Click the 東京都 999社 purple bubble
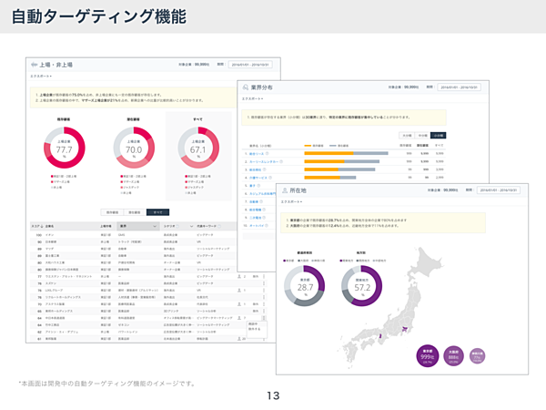546x410 pixels. tap(427, 356)
